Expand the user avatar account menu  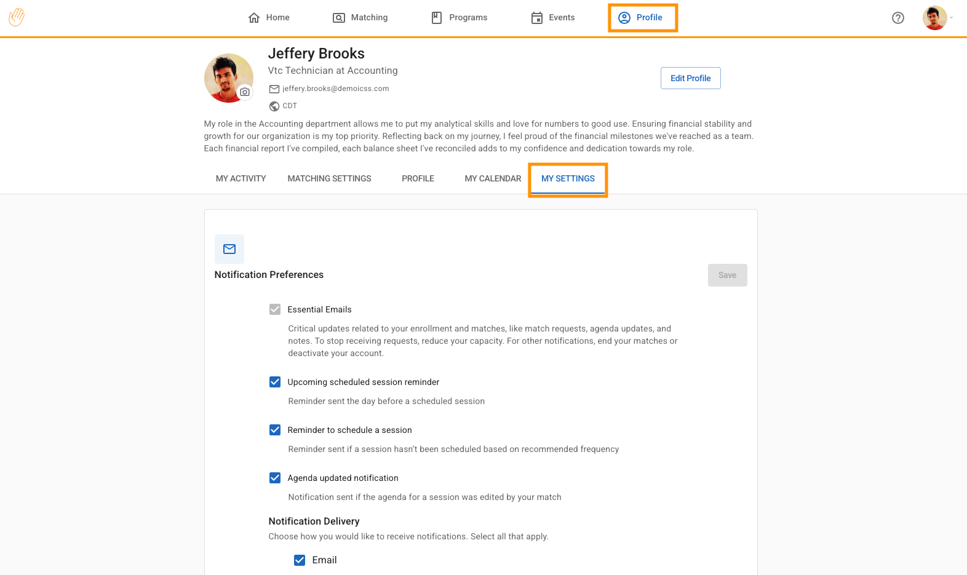pyautogui.click(x=937, y=18)
